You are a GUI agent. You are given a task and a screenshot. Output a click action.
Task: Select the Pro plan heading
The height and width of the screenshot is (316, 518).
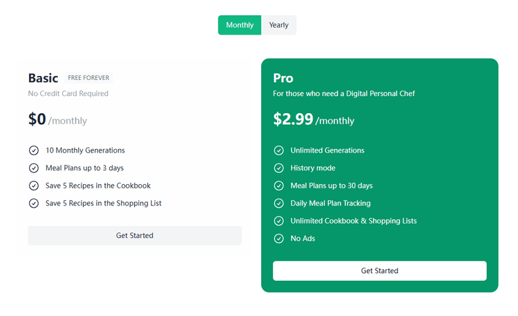click(283, 78)
